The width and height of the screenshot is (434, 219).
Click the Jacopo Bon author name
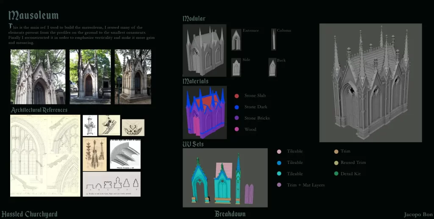pyautogui.click(x=418, y=215)
